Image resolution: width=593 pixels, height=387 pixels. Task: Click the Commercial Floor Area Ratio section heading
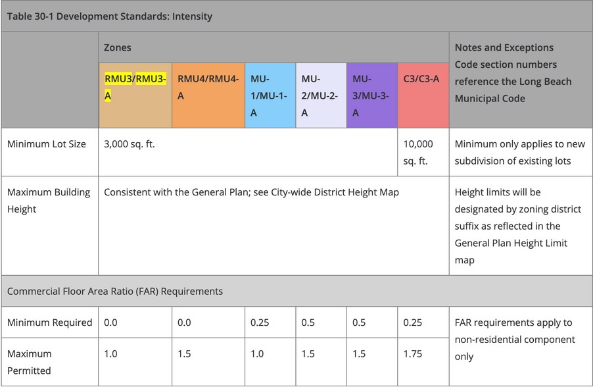click(115, 291)
